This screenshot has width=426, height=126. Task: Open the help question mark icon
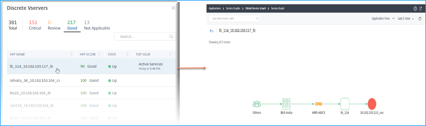click(x=415, y=9)
